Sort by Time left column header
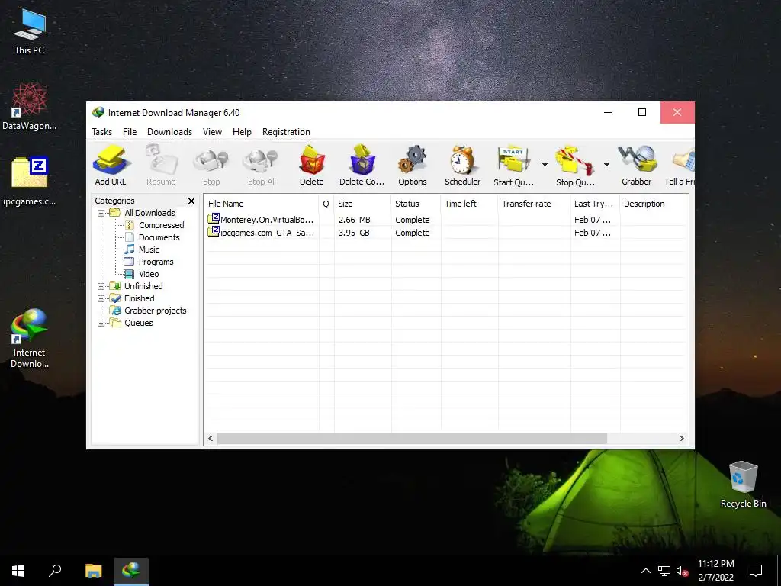 (x=469, y=204)
